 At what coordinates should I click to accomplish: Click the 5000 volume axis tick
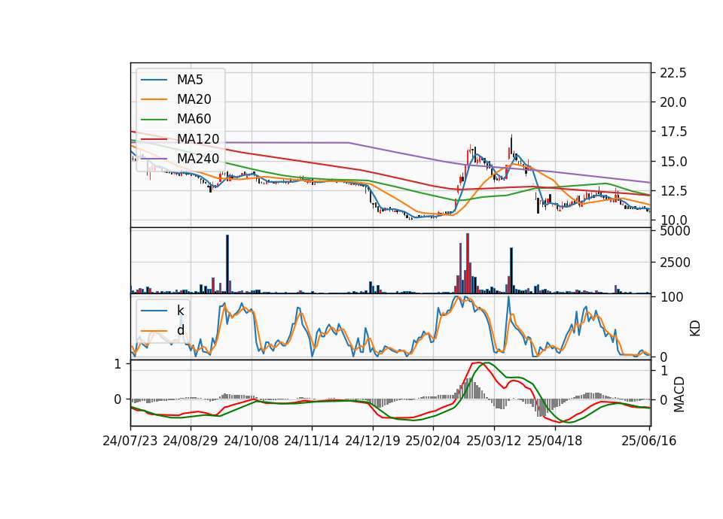tap(675, 231)
